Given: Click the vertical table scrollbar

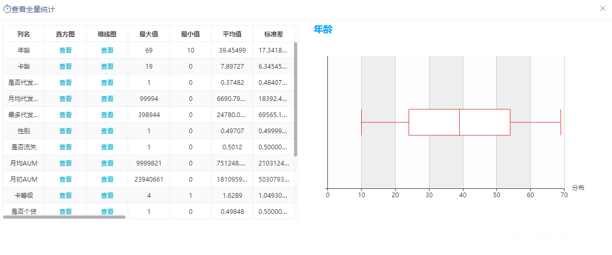Looking at the screenshot, I should pos(296,99).
